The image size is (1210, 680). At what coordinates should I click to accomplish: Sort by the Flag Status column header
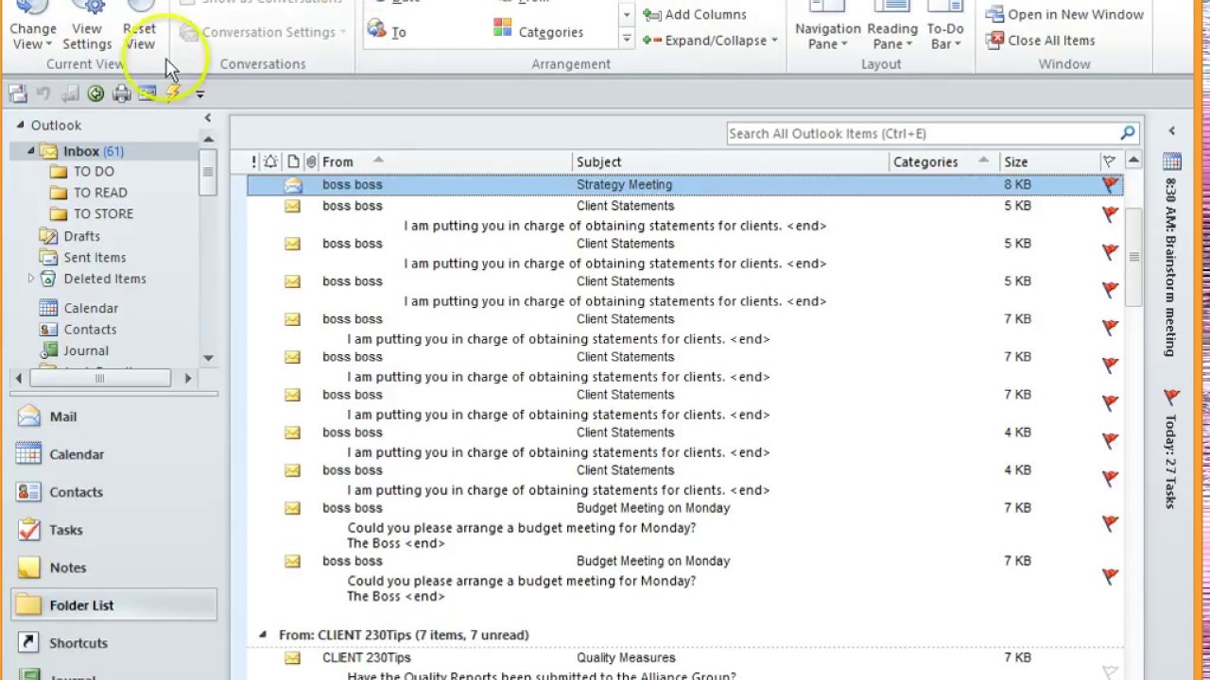[x=1109, y=161]
